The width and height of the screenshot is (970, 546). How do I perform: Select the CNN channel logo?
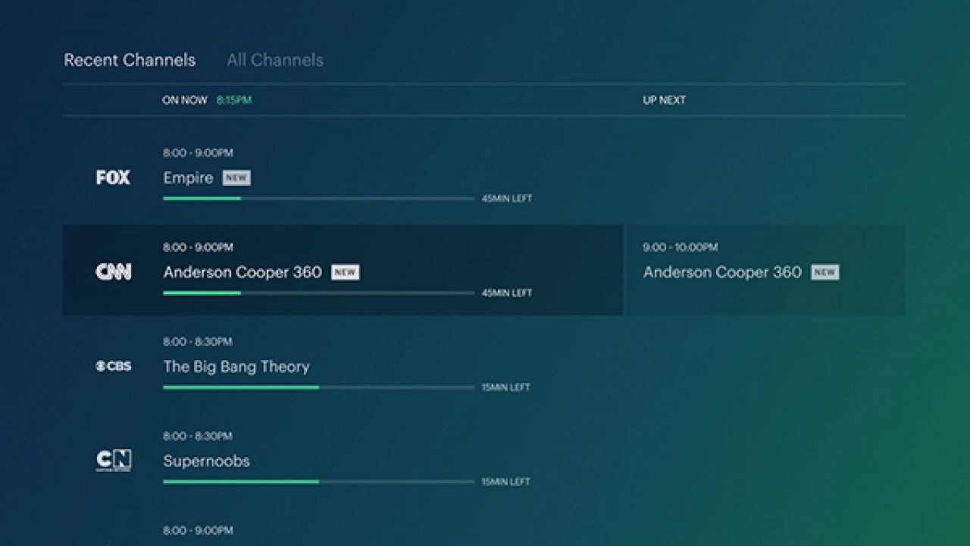click(x=114, y=271)
